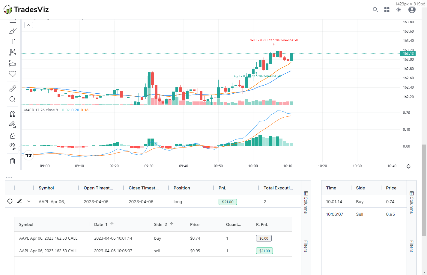The width and height of the screenshot is (427, 275).
Task: Collapse the AAPL trade row chevron
Action: click(29, 201)
